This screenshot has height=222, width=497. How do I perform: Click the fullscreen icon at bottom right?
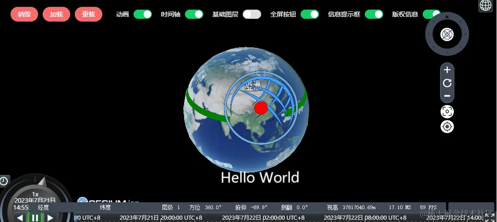click(490, 217)
